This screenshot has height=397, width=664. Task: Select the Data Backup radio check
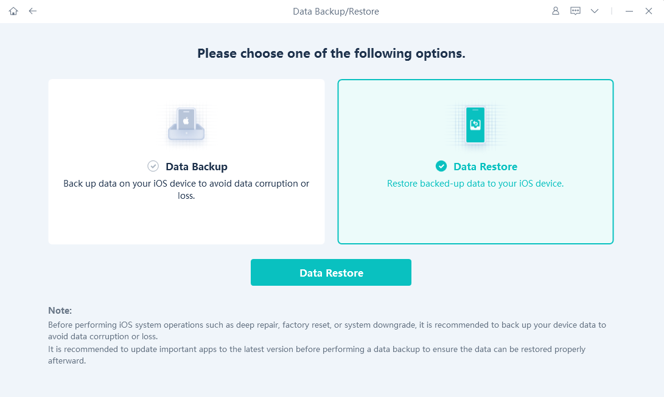153,166
